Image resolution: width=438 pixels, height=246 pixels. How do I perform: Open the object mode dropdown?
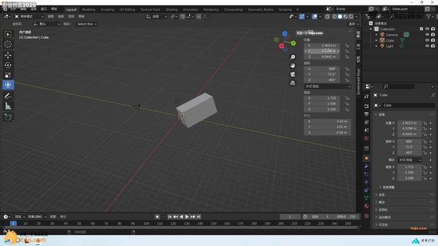(x=29, y=16)
